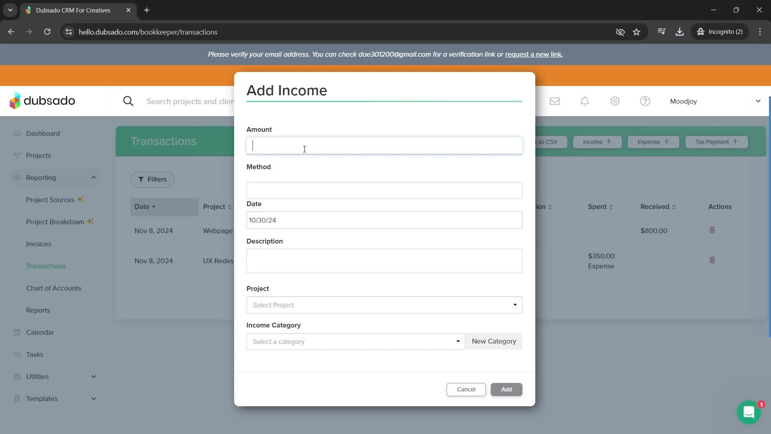771x434 pixels.
Task: Expand the Templates sidebar section
Action: [x=94, y=399]
